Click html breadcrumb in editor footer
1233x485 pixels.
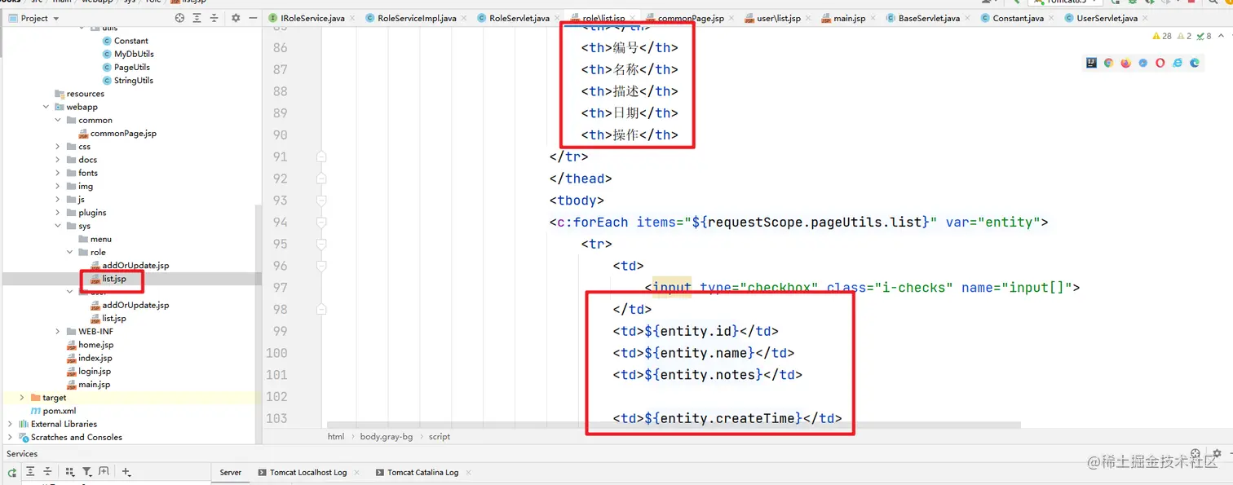[x=336, y=437]
